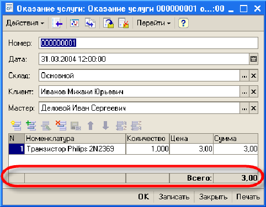266x207 pixels.
Task: Select the quantity cell 1,000
Action: [147, 149]
